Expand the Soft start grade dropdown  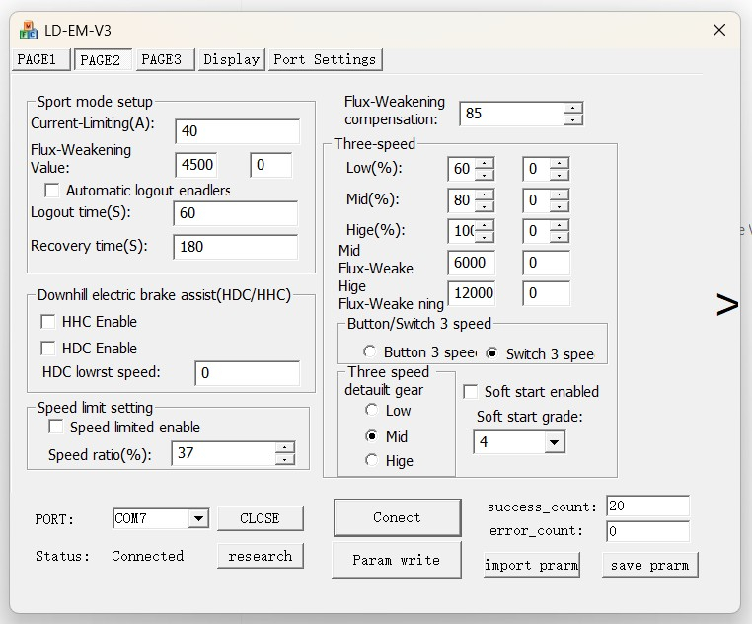(554, 442)
